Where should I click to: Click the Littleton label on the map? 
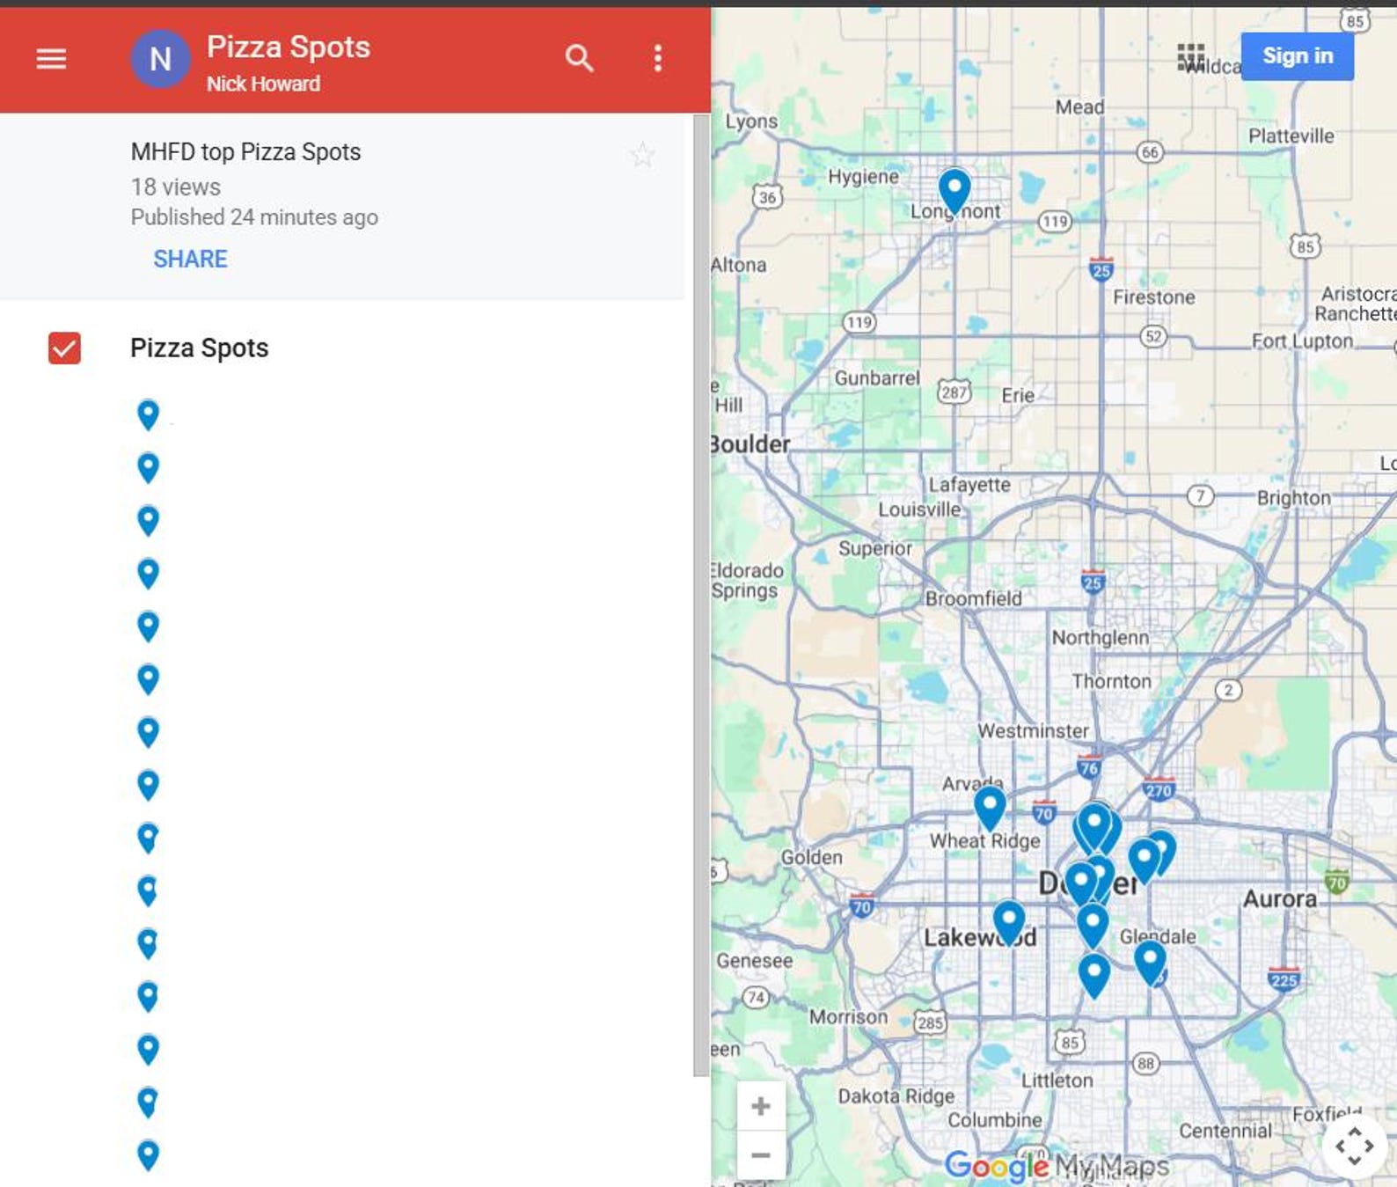tap(1057, 1081)
